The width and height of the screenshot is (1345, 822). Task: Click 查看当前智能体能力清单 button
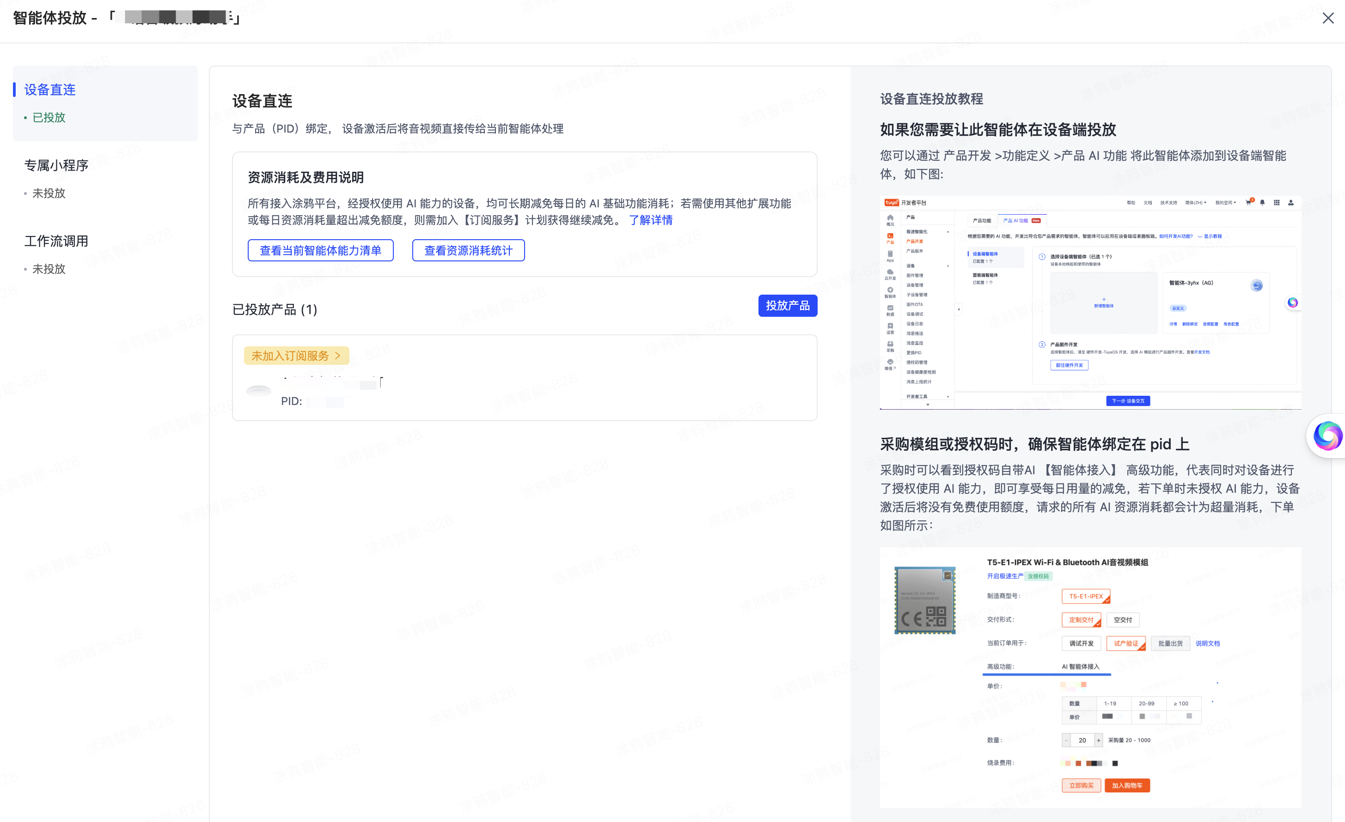tap(320, 250)
